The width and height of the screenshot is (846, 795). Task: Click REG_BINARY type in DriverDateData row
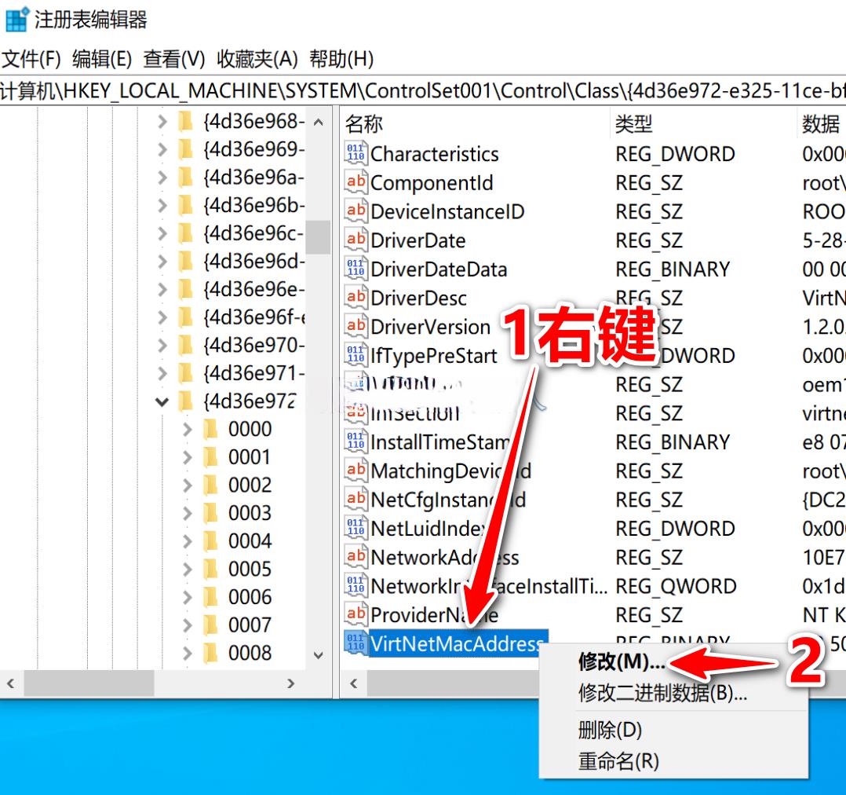point(673,269)
